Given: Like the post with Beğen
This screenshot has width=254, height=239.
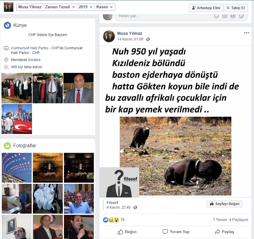Looking at the screenshot, I should click(127, 232).
